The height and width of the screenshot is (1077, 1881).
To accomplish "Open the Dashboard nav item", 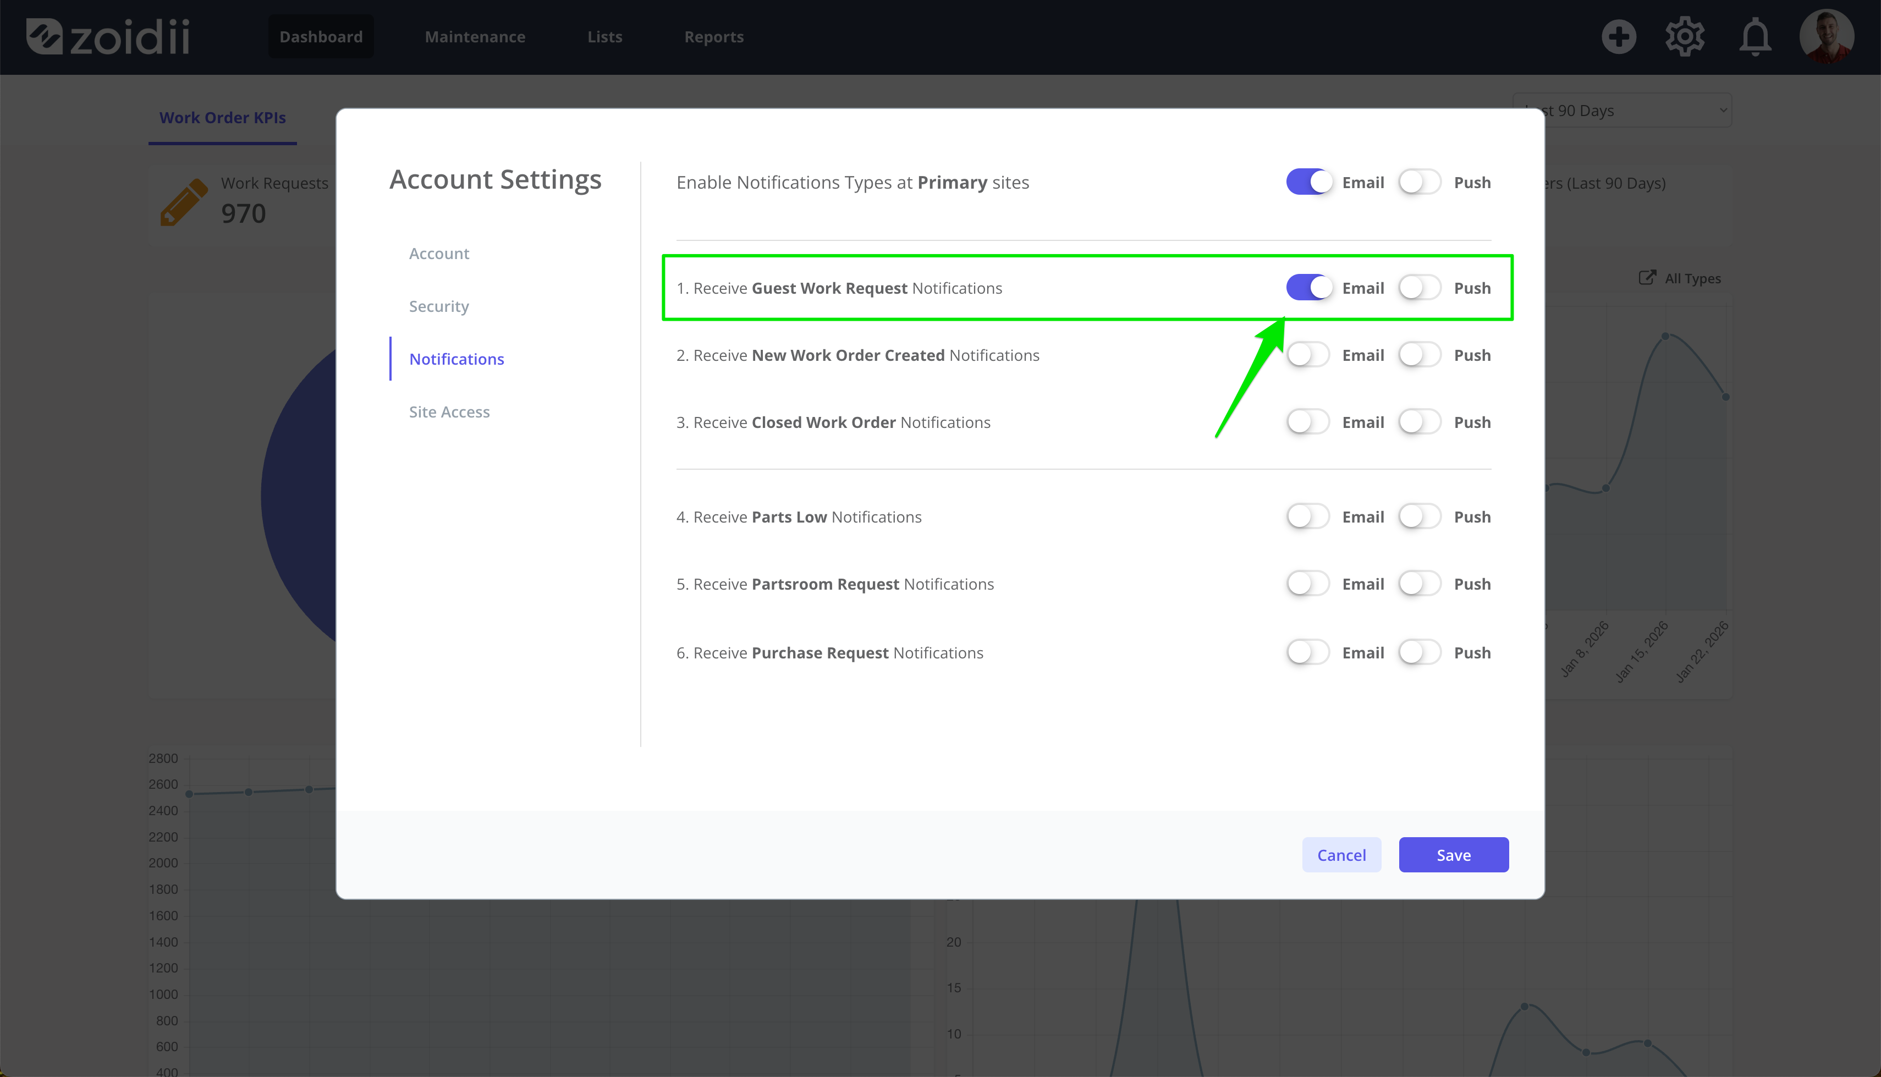I will point(321,36).
